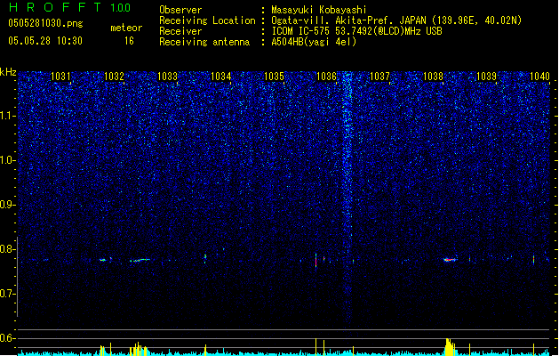This screenshot has height=356, width=559.
Task: Click time marker 1037
Action: click(x=379, y=76)
